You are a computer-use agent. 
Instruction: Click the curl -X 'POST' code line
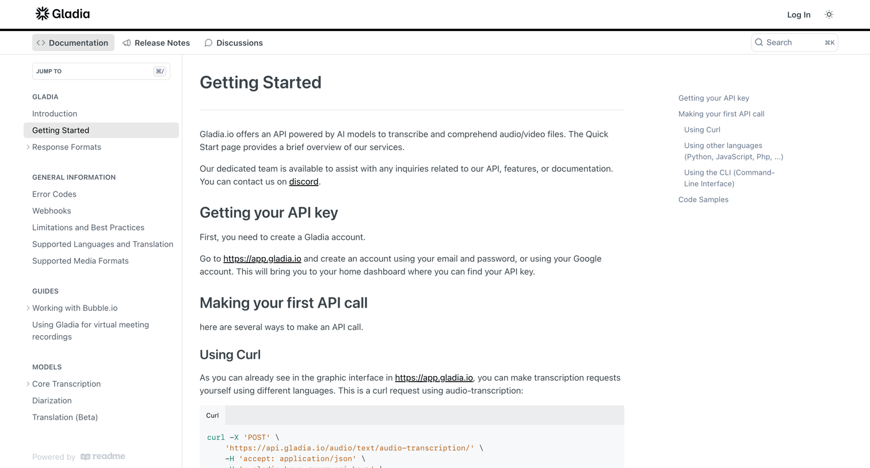243,438
